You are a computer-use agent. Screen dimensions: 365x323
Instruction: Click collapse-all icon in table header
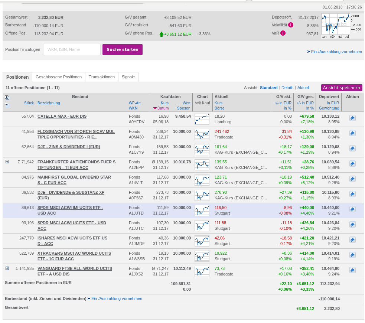(7, 105)
